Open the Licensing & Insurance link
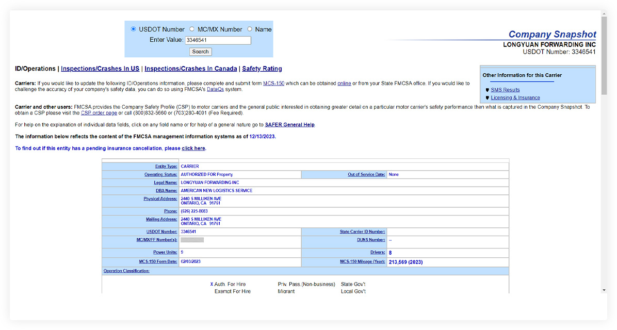 515,97
